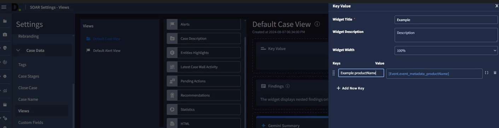Screen dimensions: 499x128
Task: Select Views in the settings menu
Action: point(24,111)
